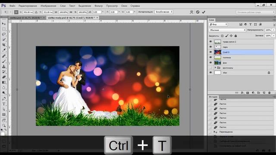
Task: Select the Eraser tool
Action: (x=4, y=77)
